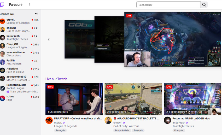The height and width of the screenshot is (135, 222).
Task: Open hJune avatar in sidebar
Action: (x=2, y=98)
